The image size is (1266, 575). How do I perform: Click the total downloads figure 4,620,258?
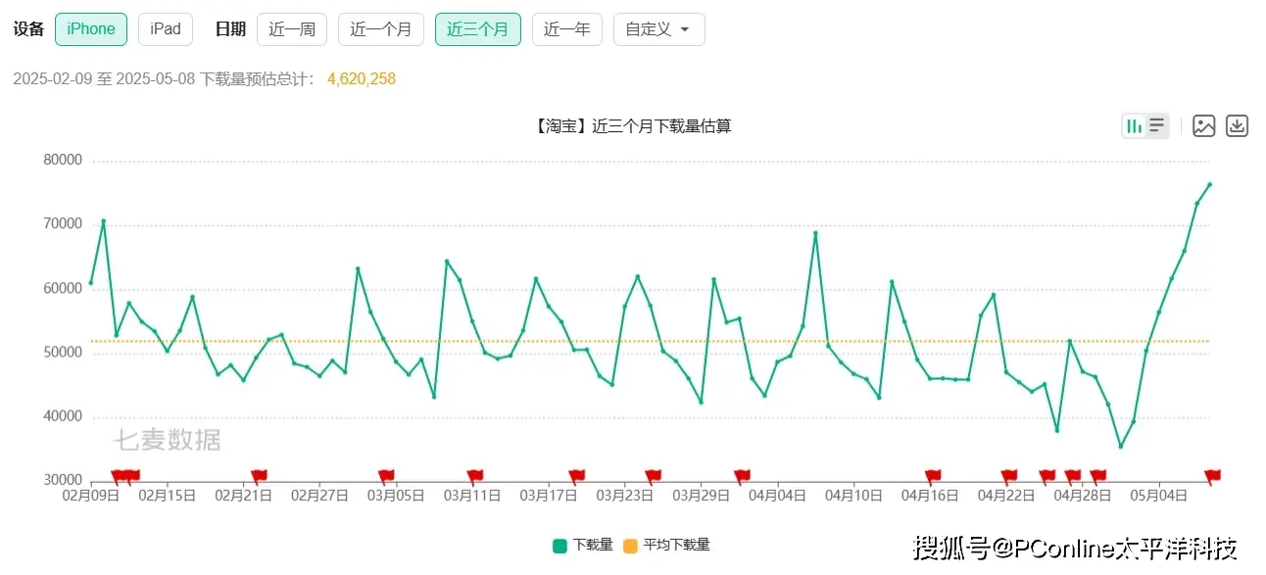361,78
